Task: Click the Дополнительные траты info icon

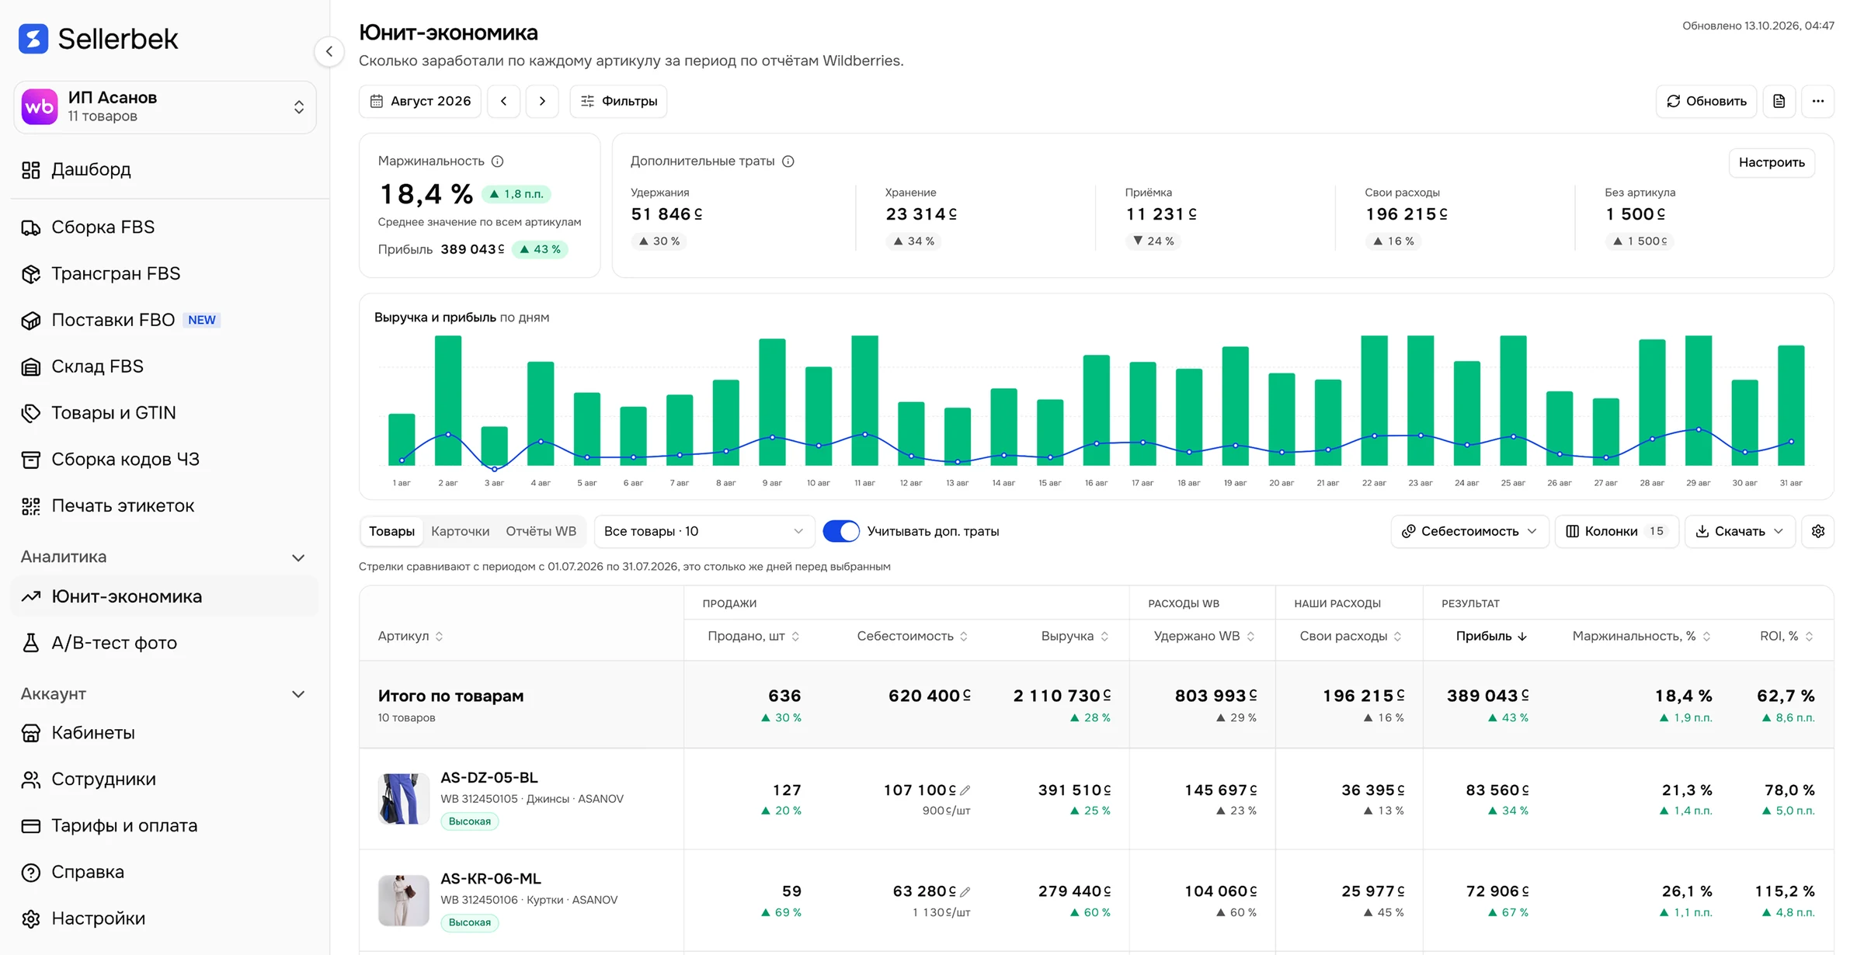Action: [788, 161]
